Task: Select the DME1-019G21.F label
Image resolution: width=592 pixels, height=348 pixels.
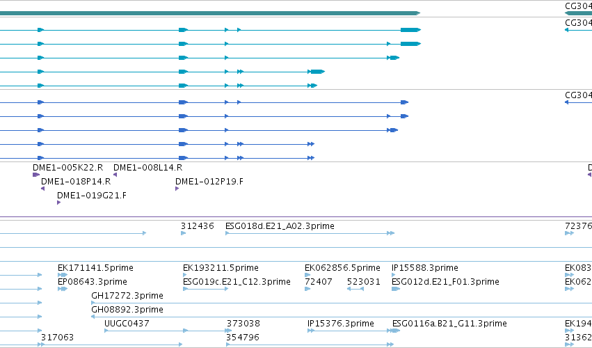Action: pyautogui.click(x=92, y=196)
